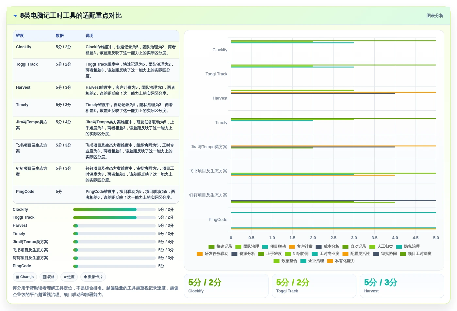Click the 快速记录 bar in the Clockify group
Screen dimensions: 457x311
[x=334, y=41]
